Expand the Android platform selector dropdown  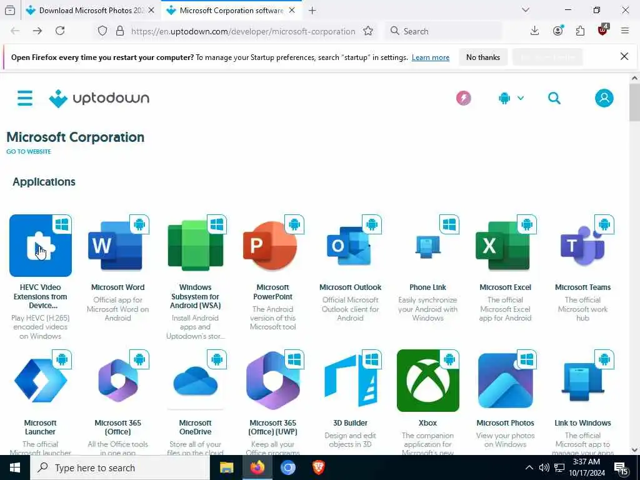coord(511,98)
